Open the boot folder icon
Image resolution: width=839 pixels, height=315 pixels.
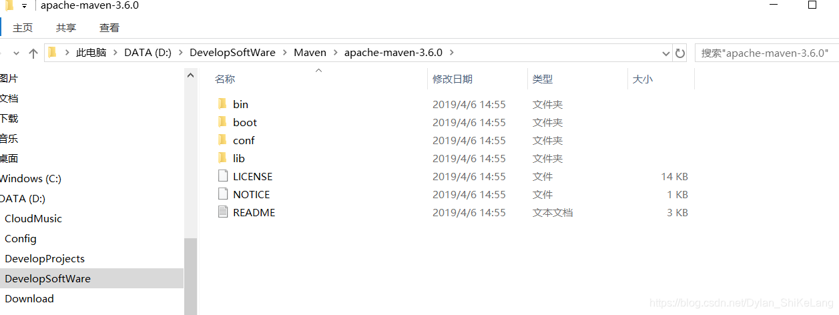tap(222, 122)
